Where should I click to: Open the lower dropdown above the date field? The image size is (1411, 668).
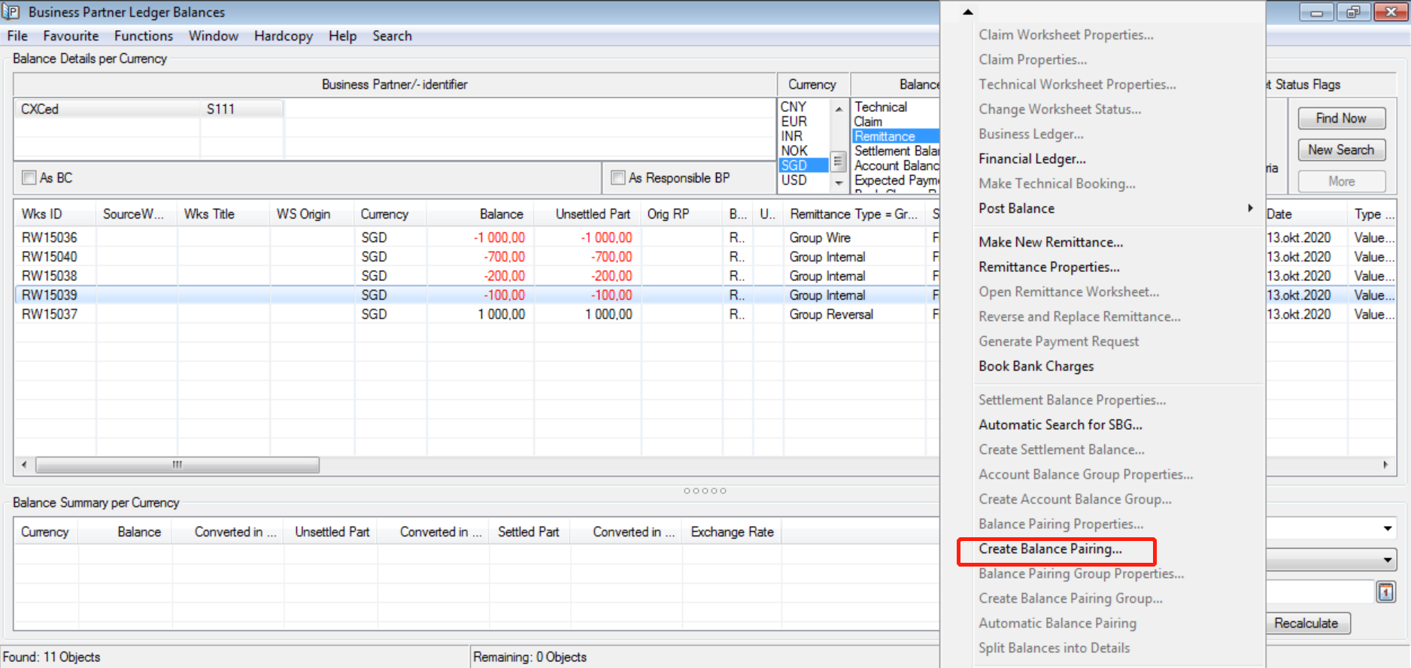pos(1387,560)
